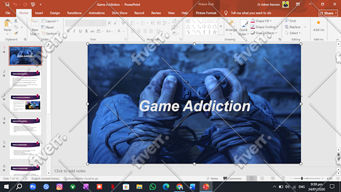Open the Transitions tab
The height and width of the screenshot is (192, 341).
(74, 13)
